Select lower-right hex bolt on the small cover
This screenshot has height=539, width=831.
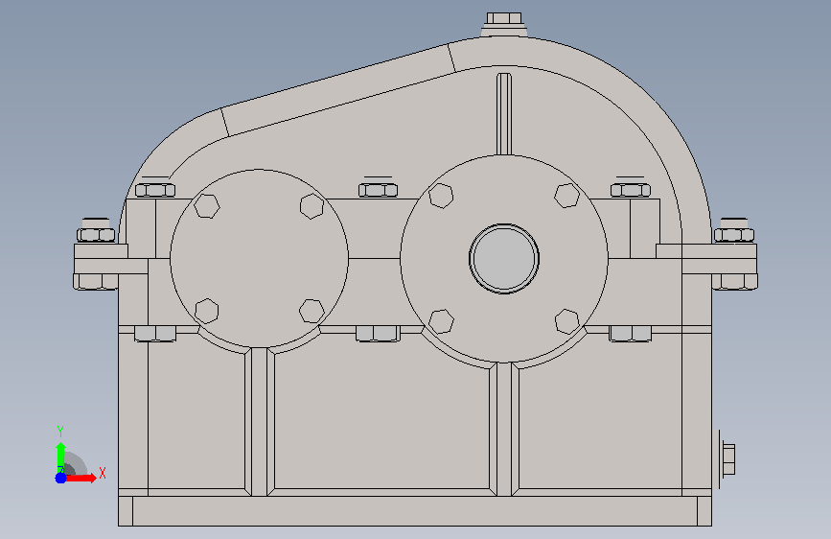pyautogui.click(x=312, y=311)
